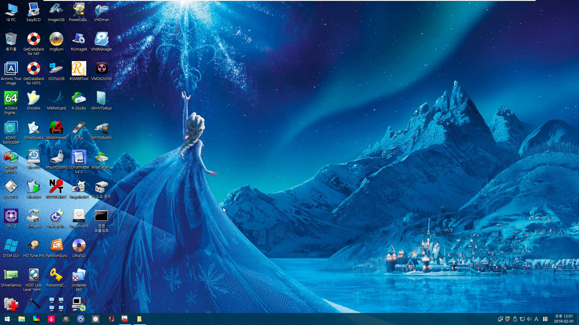Open the Rufus USB tool
The image size is (579, 325).
pos(79,130)
